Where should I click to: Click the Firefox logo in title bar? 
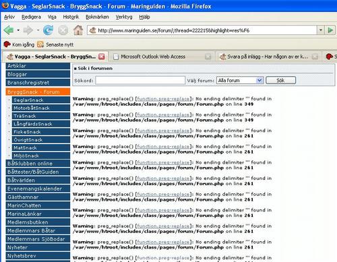pyautogui.click(x=5, y=5)
